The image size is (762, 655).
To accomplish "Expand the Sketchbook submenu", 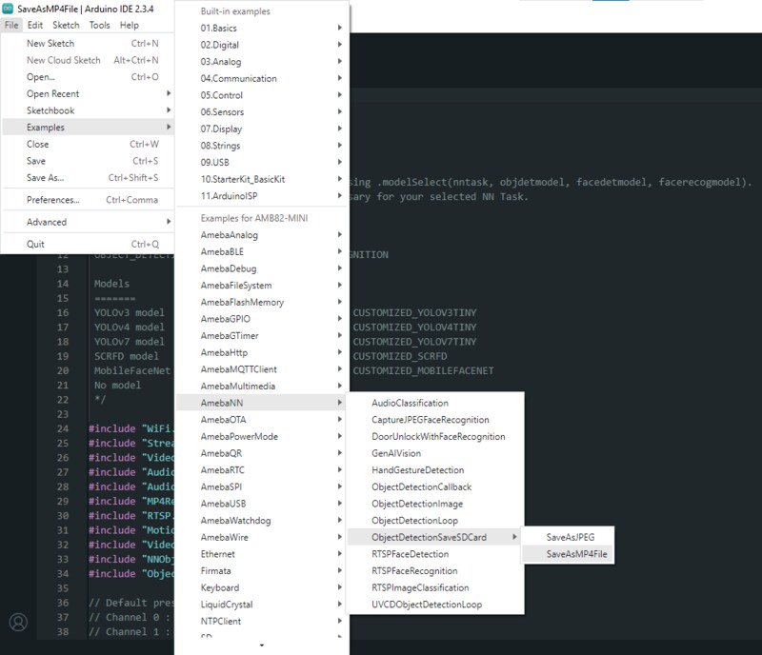I will tap(88, 110).
